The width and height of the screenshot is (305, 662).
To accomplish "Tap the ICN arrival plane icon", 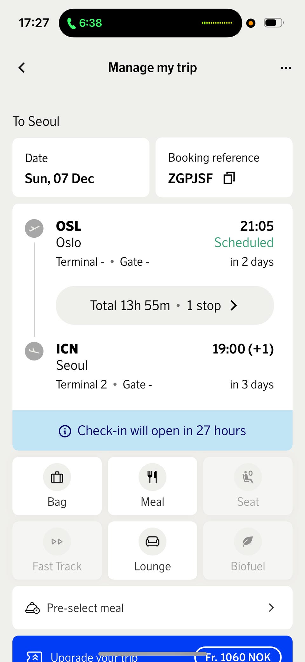I will pos(34,351).
